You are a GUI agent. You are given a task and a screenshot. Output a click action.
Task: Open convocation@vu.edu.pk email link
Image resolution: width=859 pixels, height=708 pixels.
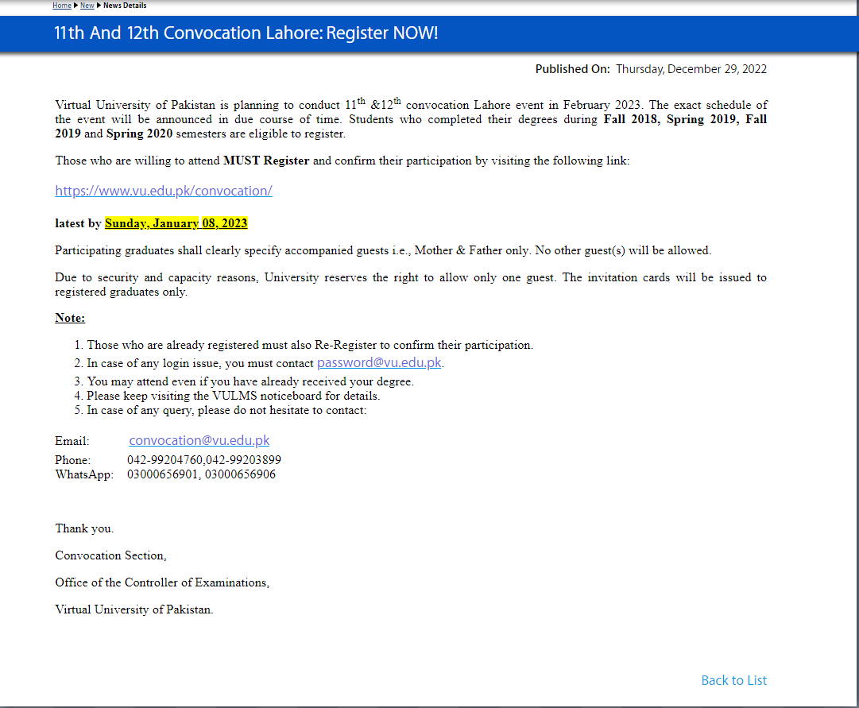pos(199,440)
